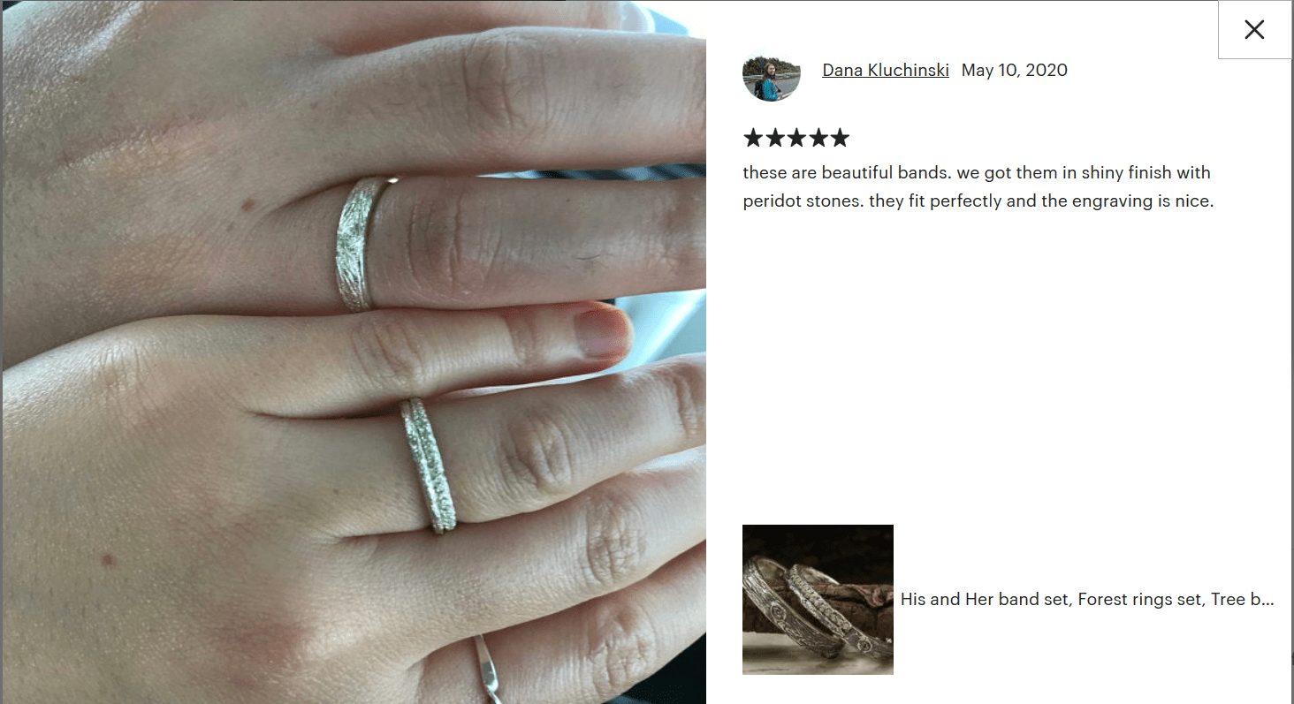The width and height of the screenshot is (1294, 704).
Task: Visit the Dana Kluchinski profile link
Action: [886, 71]
